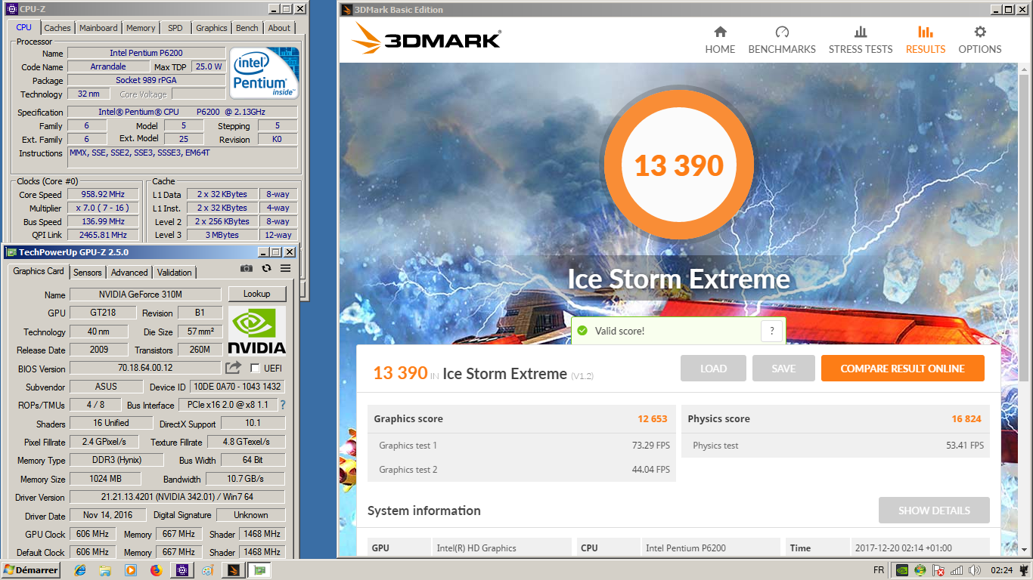This screenshot has height=580, width=1033.
Task: Click the BIOS Version field 70.18.64.00.12
Action: coord(145,368)
